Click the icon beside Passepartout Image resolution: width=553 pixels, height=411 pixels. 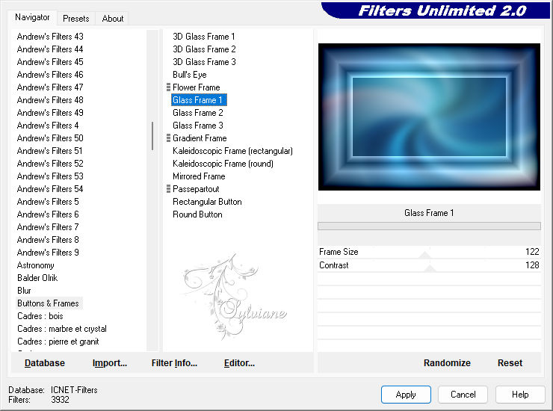pos(168,189)
